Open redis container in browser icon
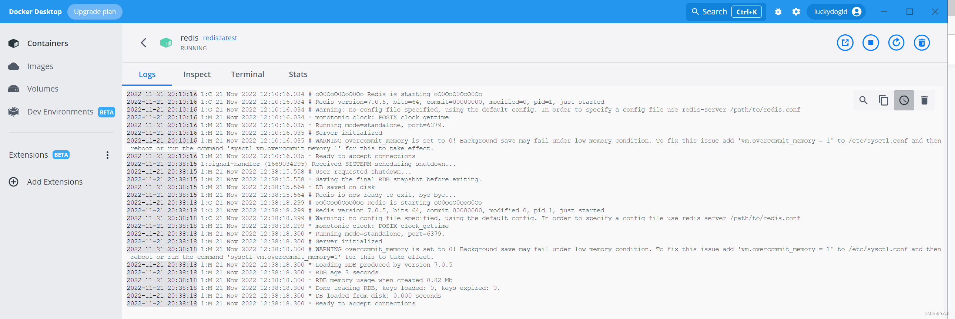Viewport: 955px width, 319px height. click(x=845, y=43)
